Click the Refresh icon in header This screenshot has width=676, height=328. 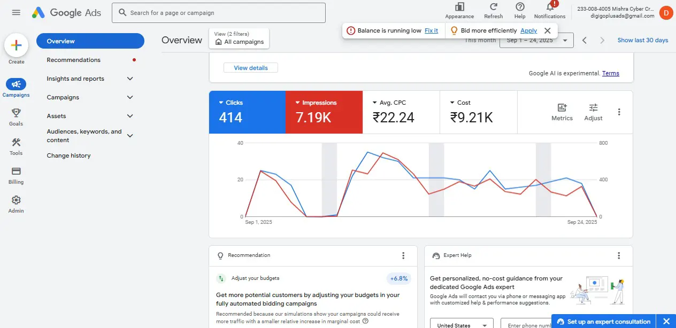pyautogui.click(x=493, y=7)
